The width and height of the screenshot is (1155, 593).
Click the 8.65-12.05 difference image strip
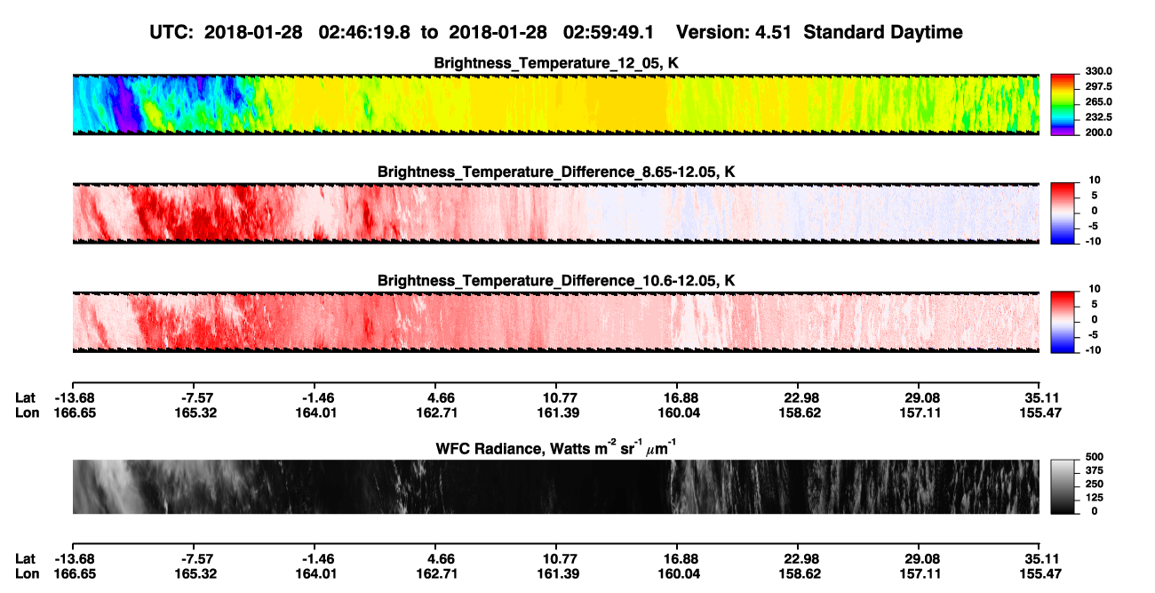coord(555,212)
